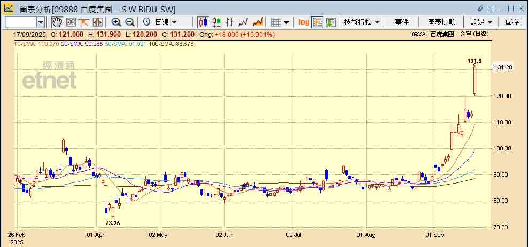Click the C: 131.200 close value
This screenshot has width=529, height=247.
[178, 34]
